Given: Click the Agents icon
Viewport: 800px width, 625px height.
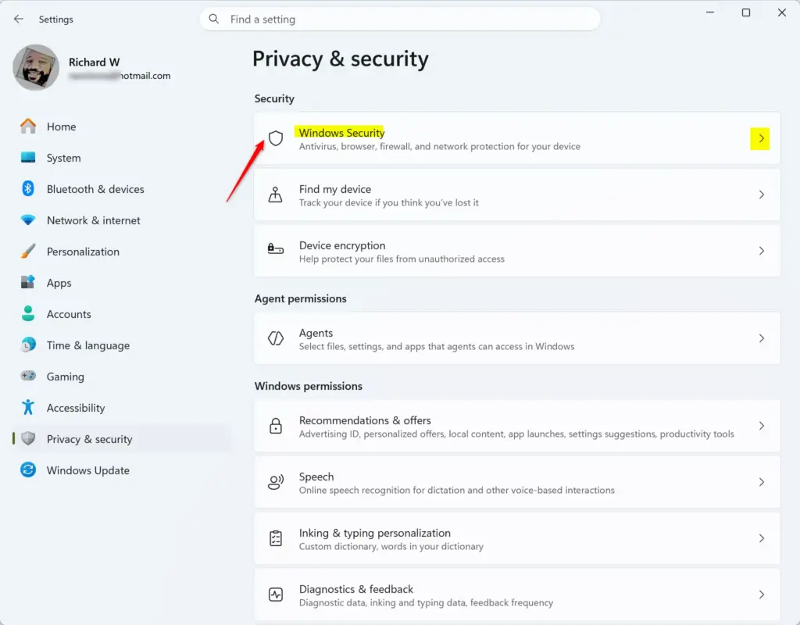Looking at the screenshot, I should coord(276,338).
